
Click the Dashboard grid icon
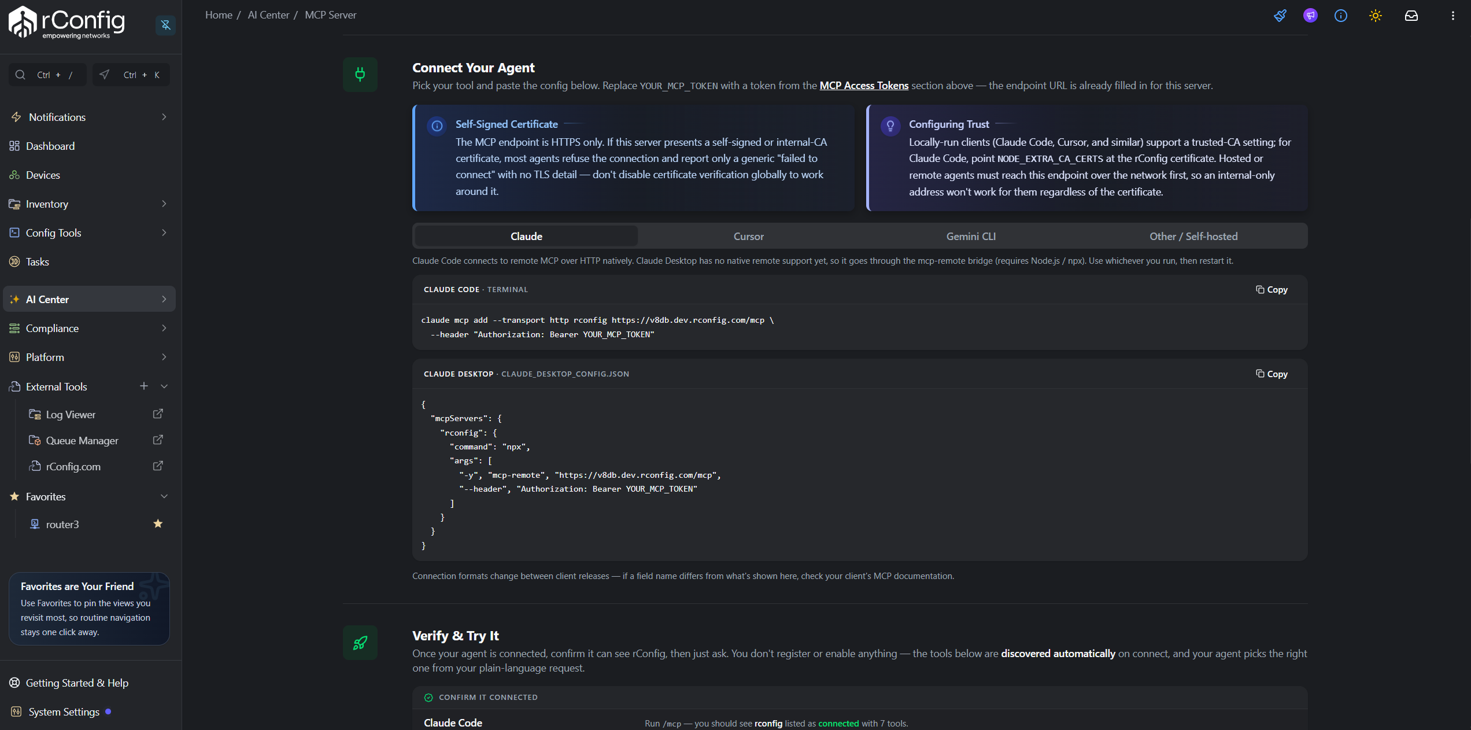(x=14, y=146)
